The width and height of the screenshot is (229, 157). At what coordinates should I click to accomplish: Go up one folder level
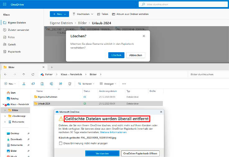(24, 74)
